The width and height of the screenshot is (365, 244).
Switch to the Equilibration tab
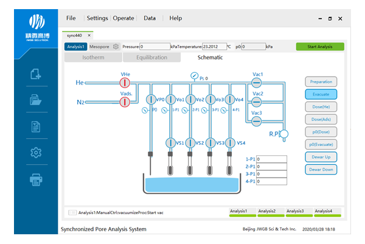152,58
